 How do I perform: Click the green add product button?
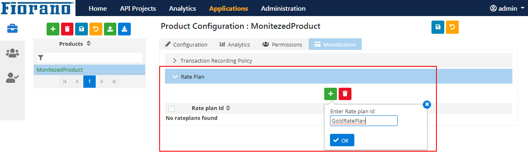tap(53, 29)
